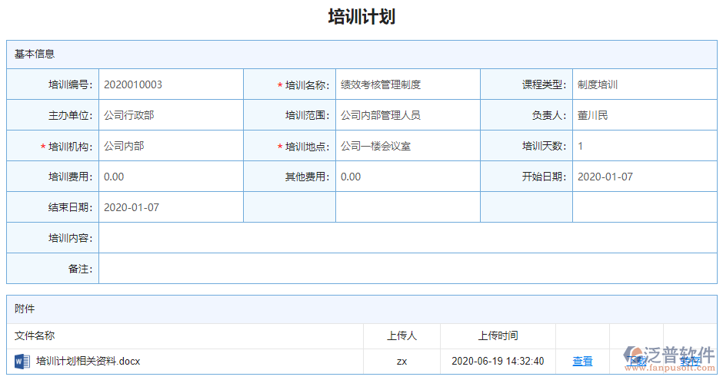This screenshot has height=380, width=723.
Task: Click the upload time 2020-06-19 14:32:40
Action: pyautogui.click(x=498, y=361)
